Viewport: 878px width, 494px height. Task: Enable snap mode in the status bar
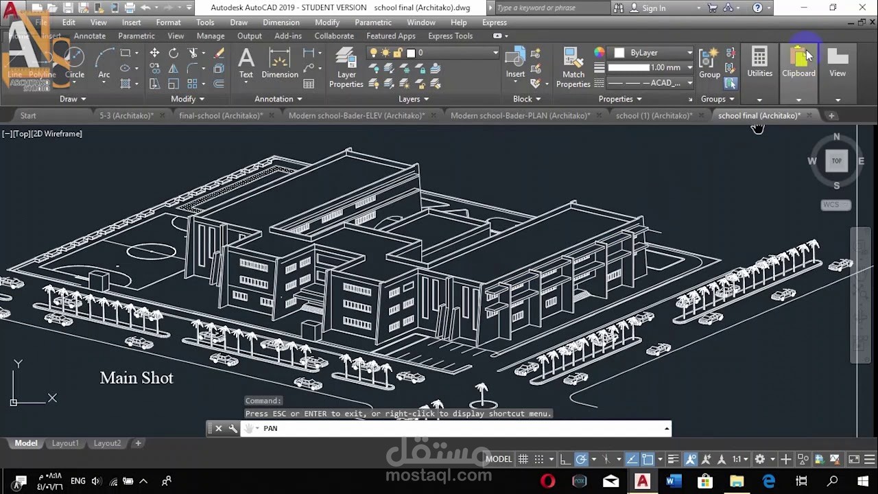[540, 458]
